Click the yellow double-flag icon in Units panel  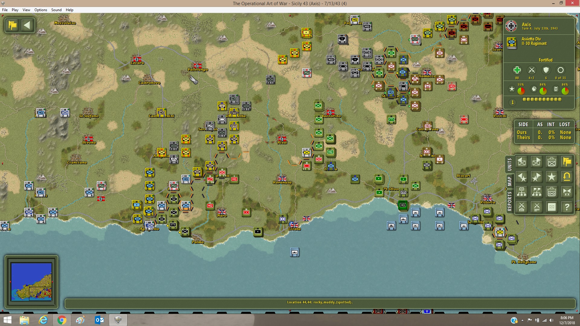pyautogui.click(x=567, y=162)
